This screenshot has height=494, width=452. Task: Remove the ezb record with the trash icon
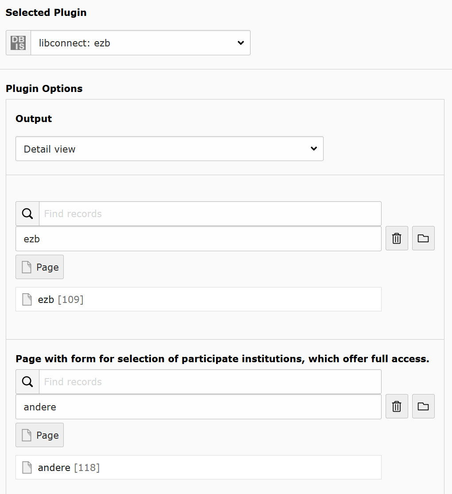click(x=397, y=238)
